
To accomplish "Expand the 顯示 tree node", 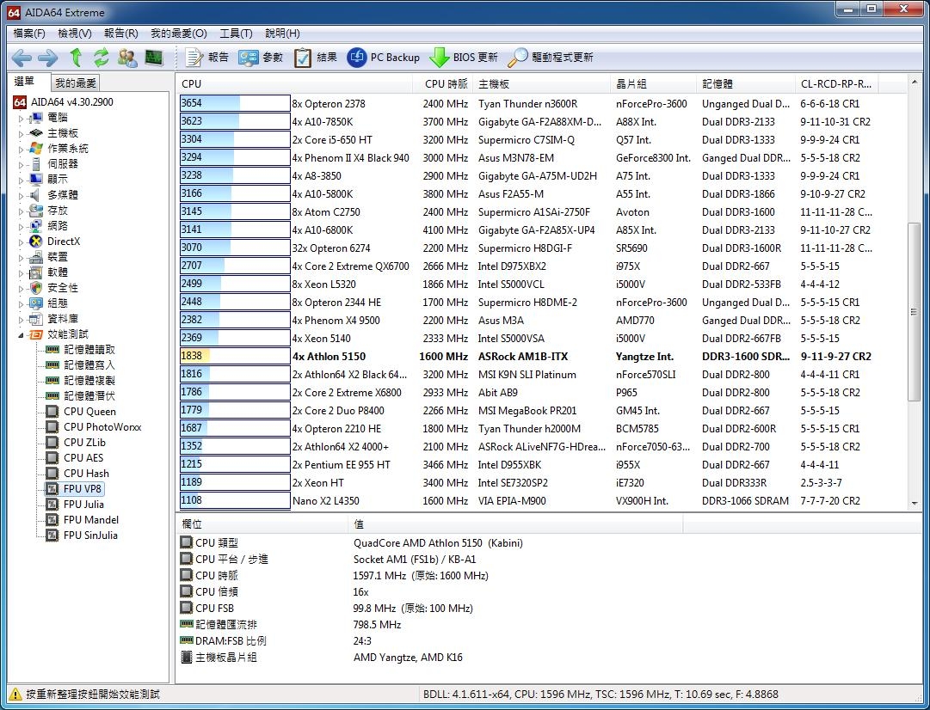I will (x=22, y=180).
